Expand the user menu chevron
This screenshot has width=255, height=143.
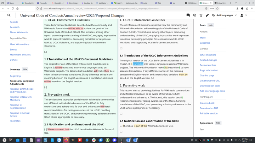pos(246,15)
